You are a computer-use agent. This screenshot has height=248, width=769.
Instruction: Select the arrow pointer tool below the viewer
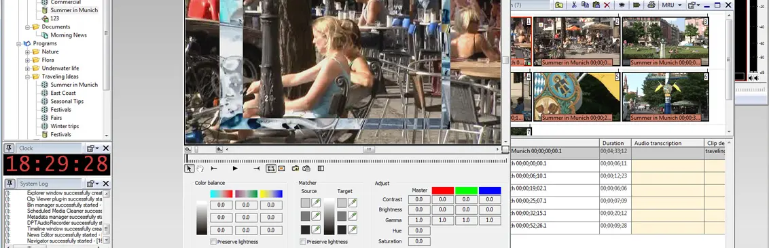click(x=190, y=168)
